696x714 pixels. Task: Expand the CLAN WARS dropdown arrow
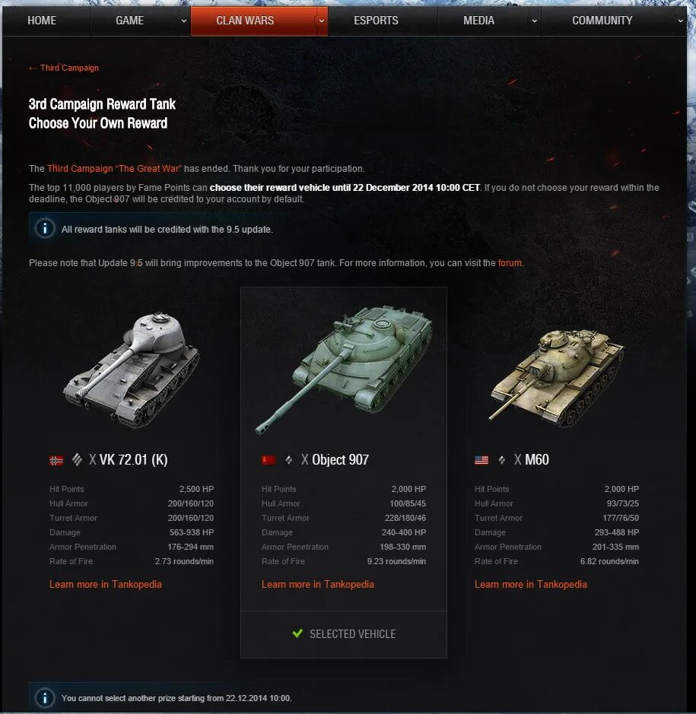pos(322,21)
